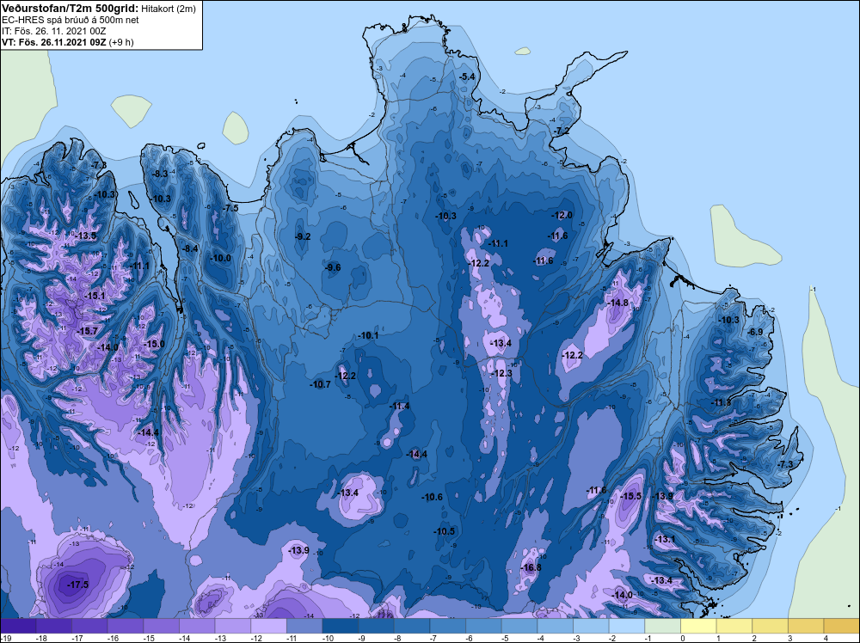
Task: Click the -5.4 temperature value
Action: click(467, 77)
